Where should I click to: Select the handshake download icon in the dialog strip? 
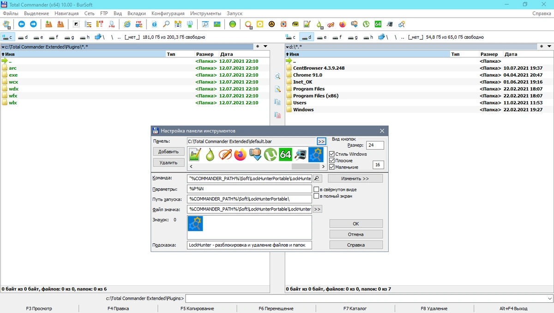255,155
